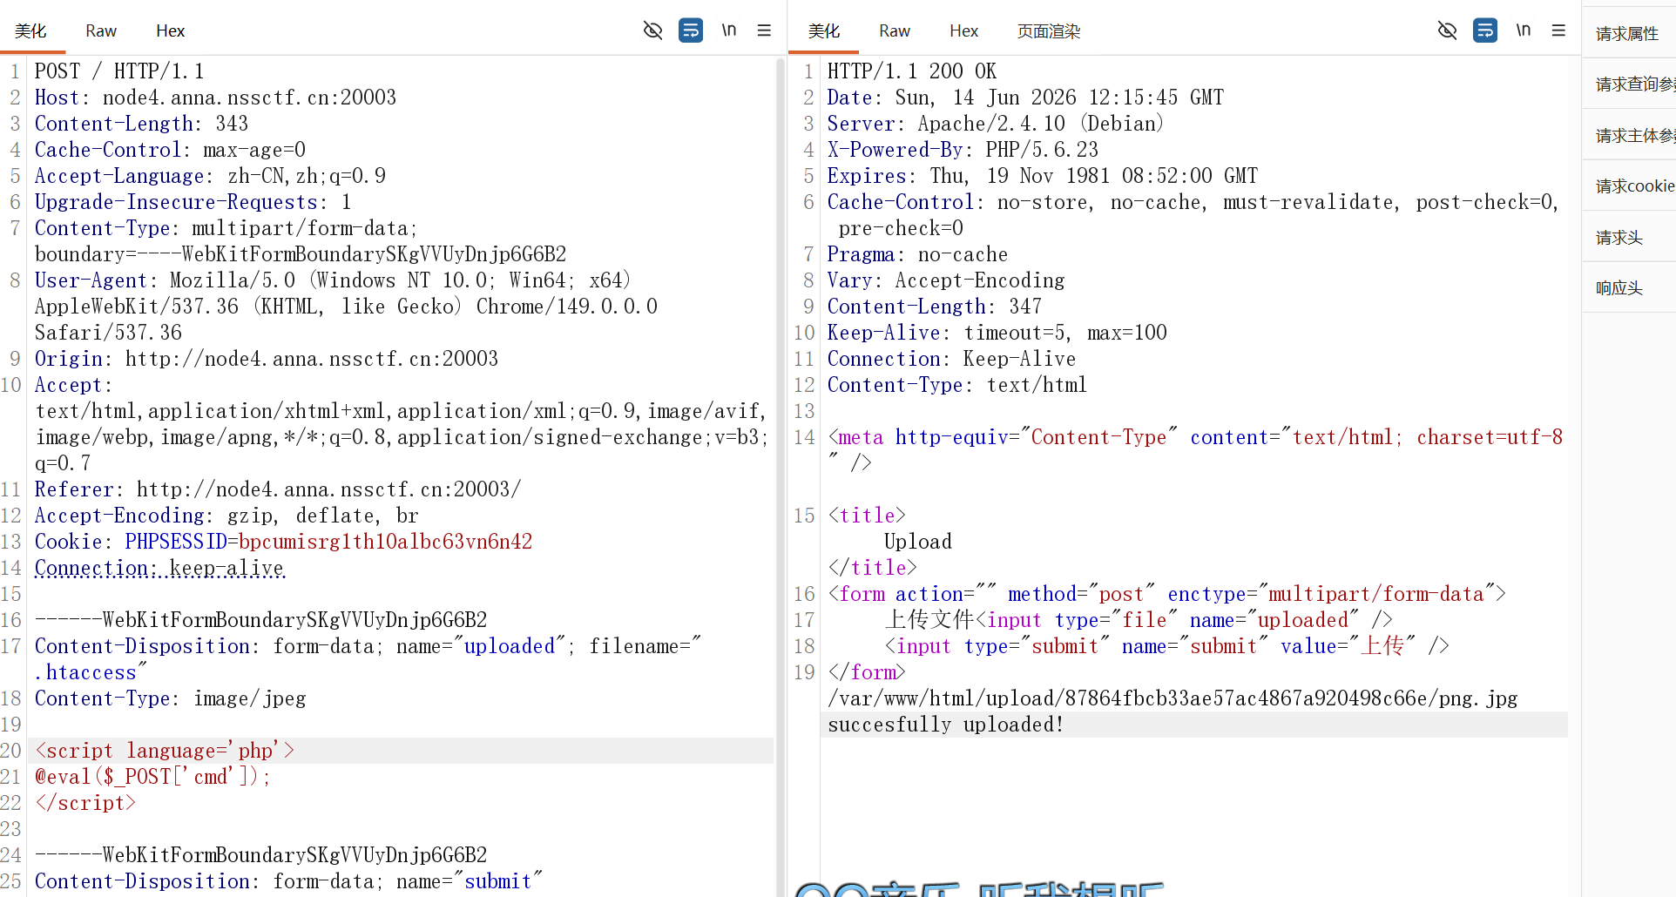The image size is (1676, 897).
Task: Open the response pane hamburger menu
Action: (x=1558, y=30)
